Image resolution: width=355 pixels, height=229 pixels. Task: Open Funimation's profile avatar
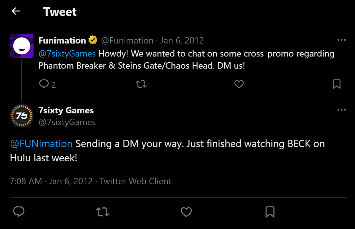(x=22, y=46)
